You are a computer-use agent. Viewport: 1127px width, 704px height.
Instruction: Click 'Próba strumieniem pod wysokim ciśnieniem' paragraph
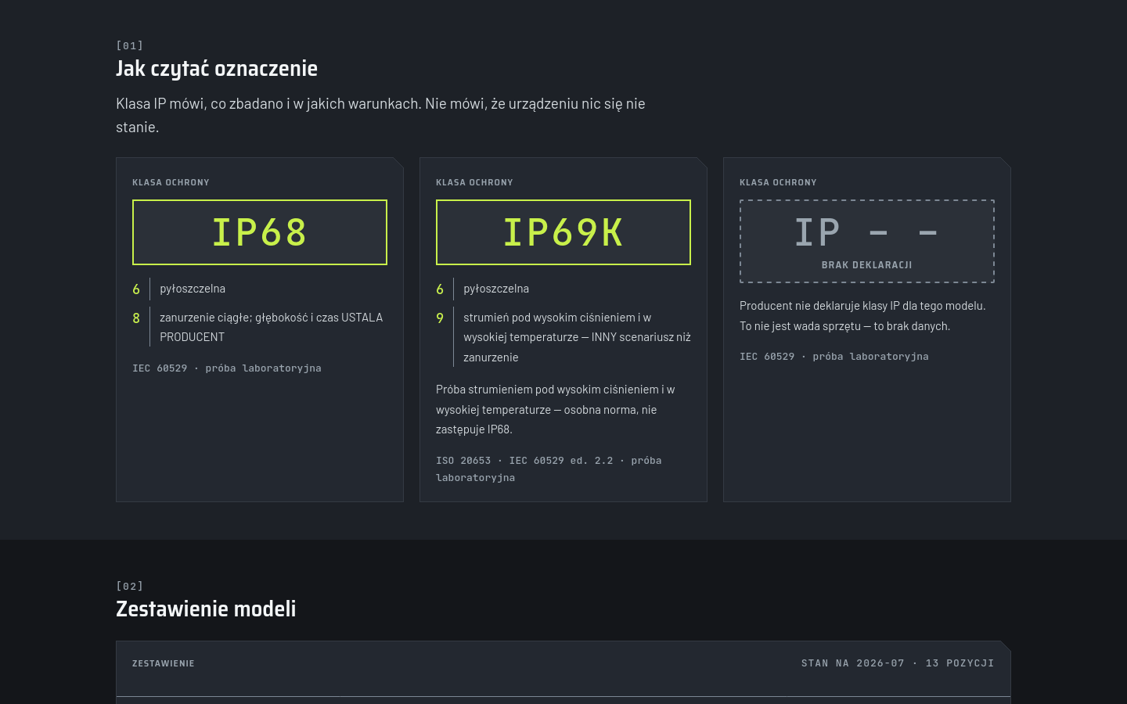click(x=556, y=409)
